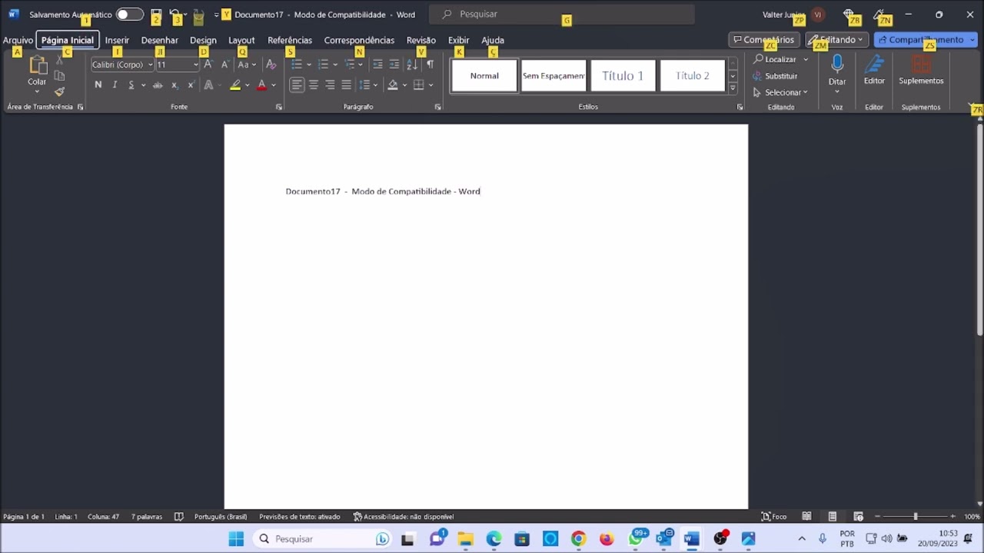Click the Text Effects outlined A icon

pos(208,85)
